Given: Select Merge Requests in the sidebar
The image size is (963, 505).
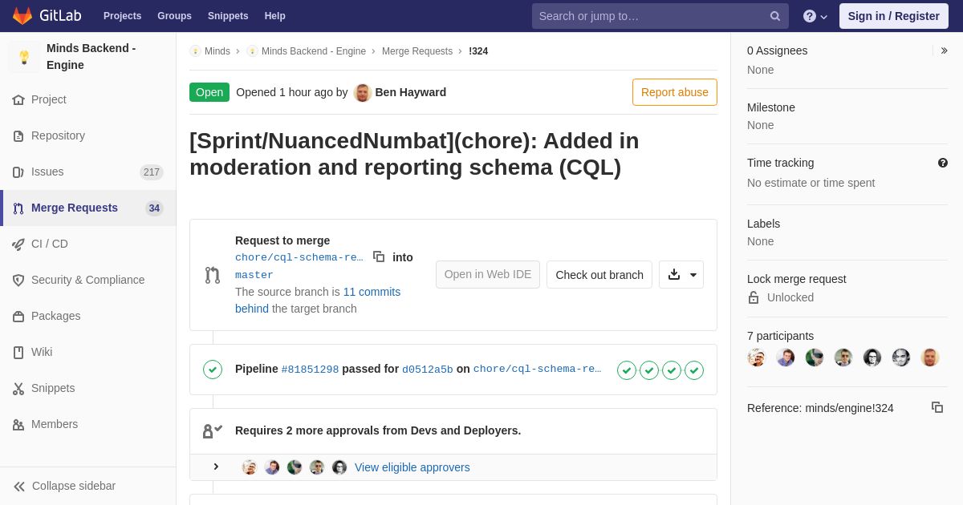Looking at the screenshot, I should (88, 208).
